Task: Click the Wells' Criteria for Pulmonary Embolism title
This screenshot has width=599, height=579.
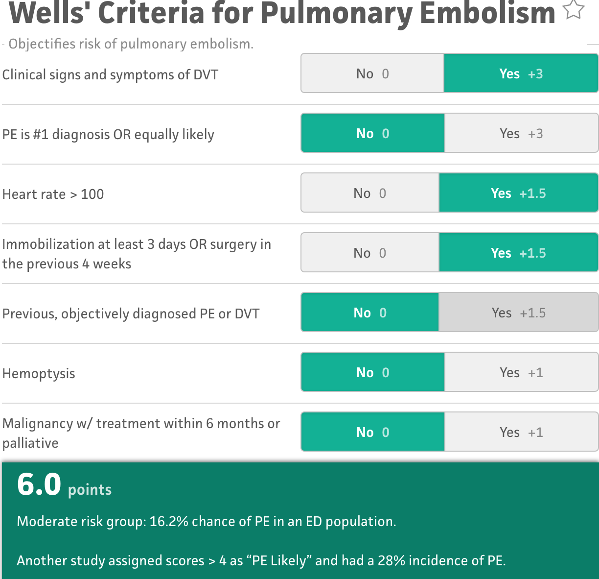Action: (282, 13)
